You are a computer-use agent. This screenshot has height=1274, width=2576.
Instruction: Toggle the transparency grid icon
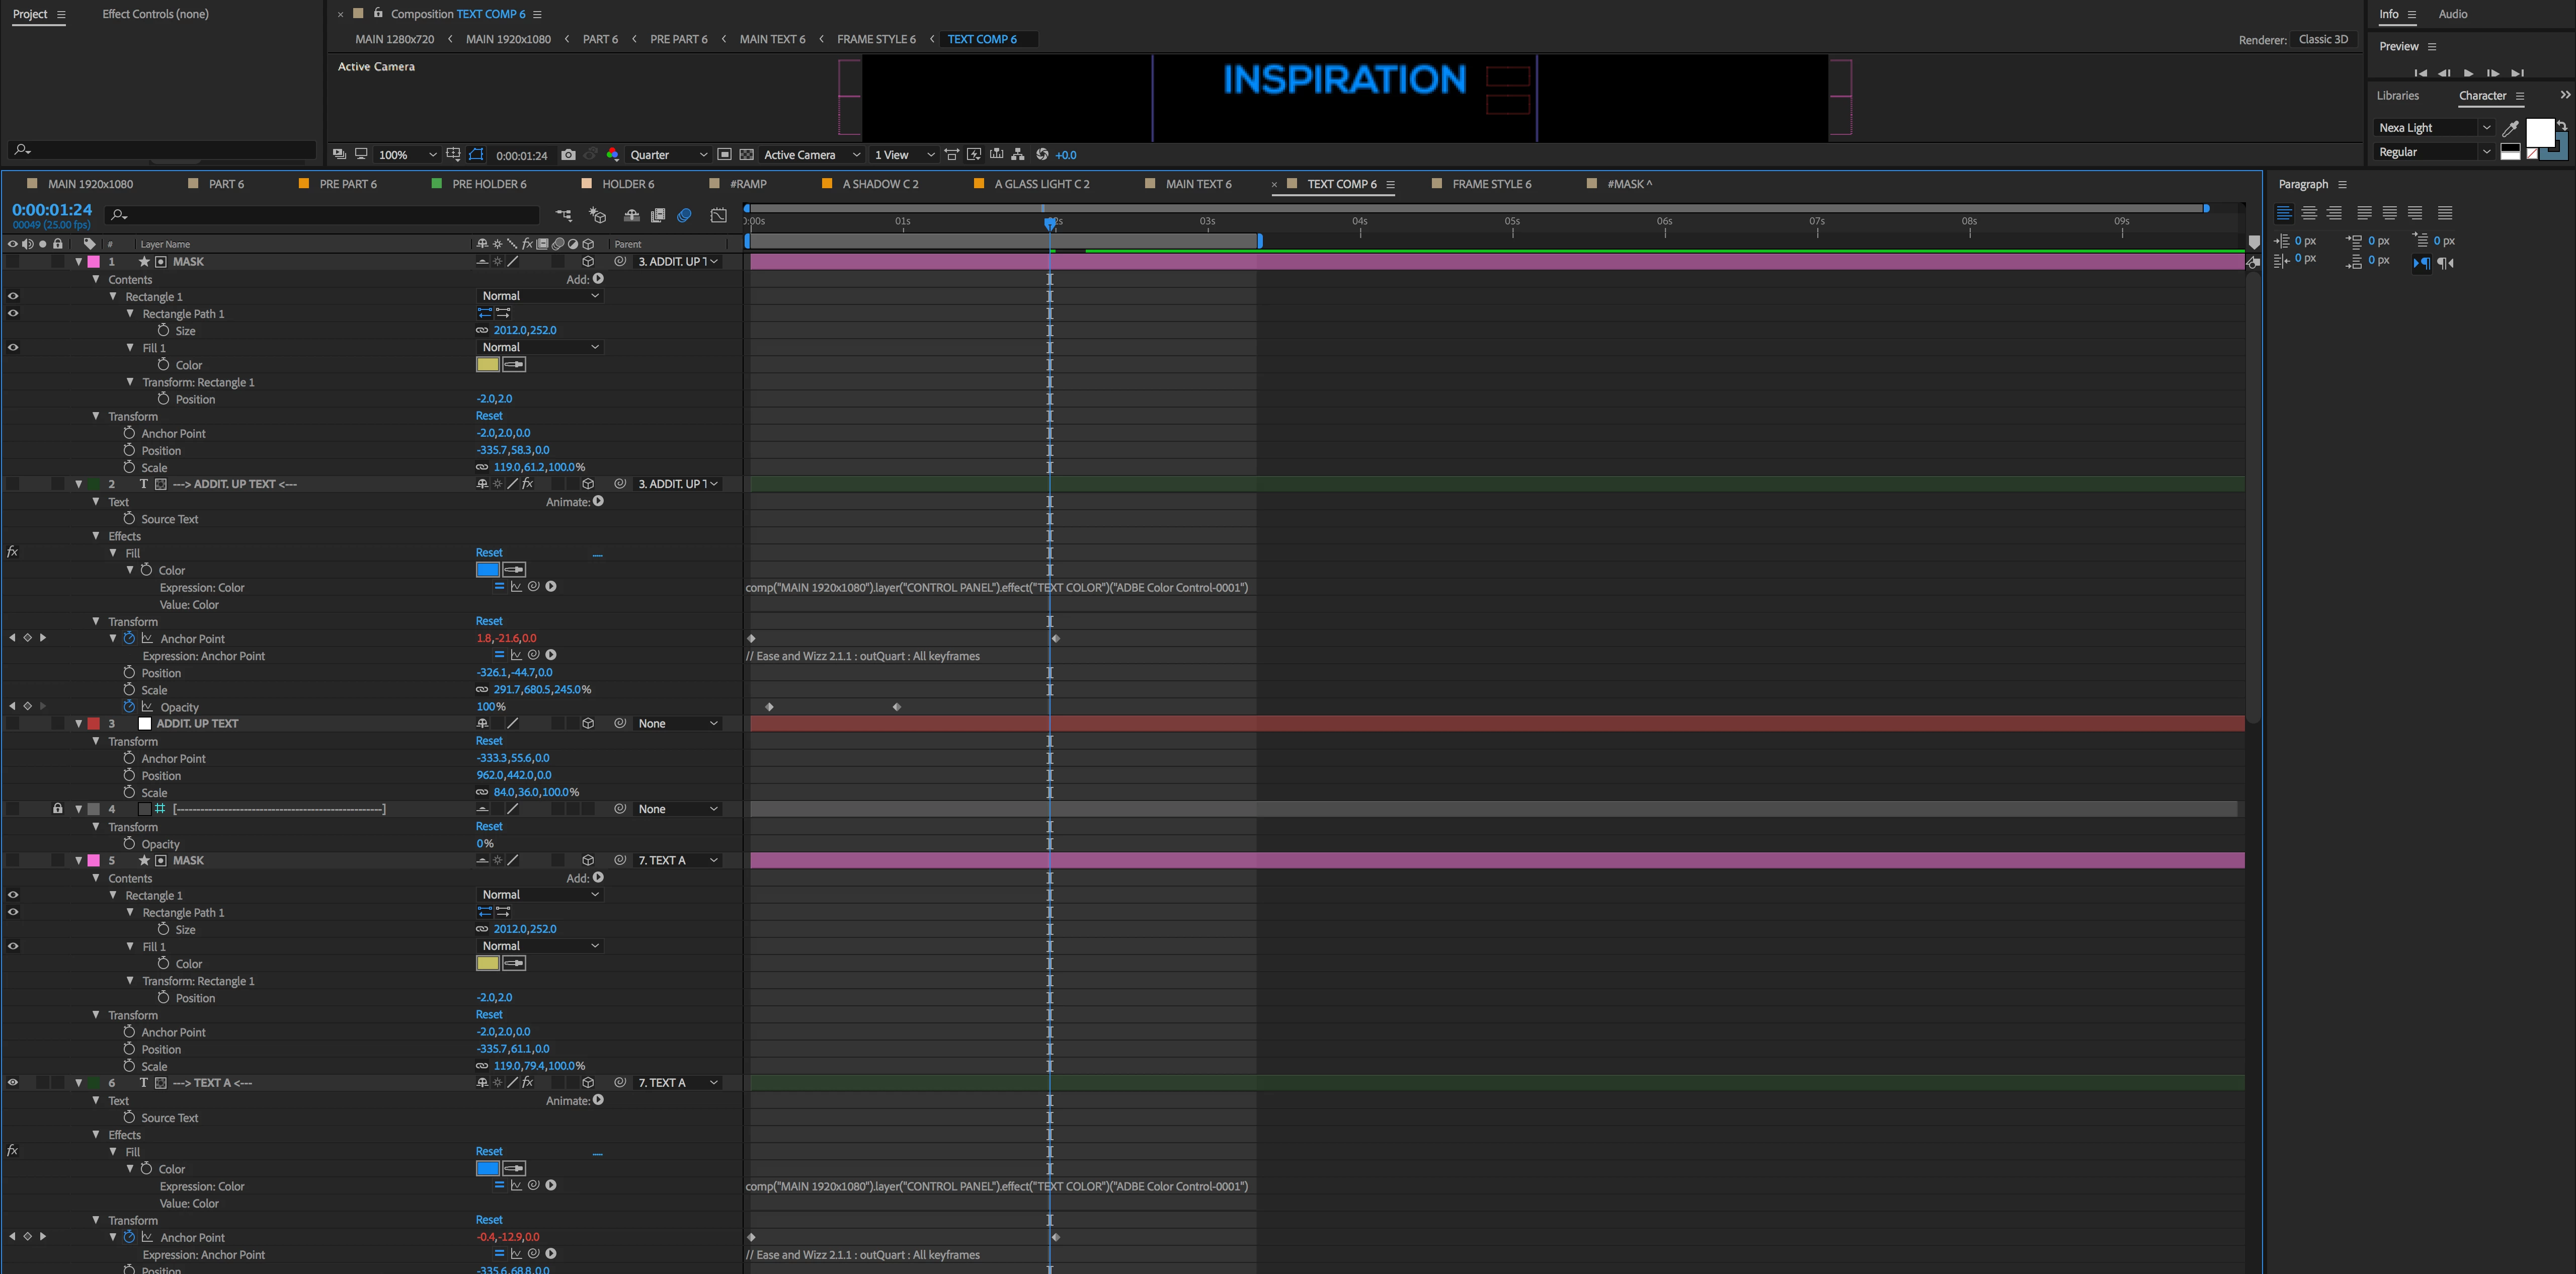(x=746, y=154)
